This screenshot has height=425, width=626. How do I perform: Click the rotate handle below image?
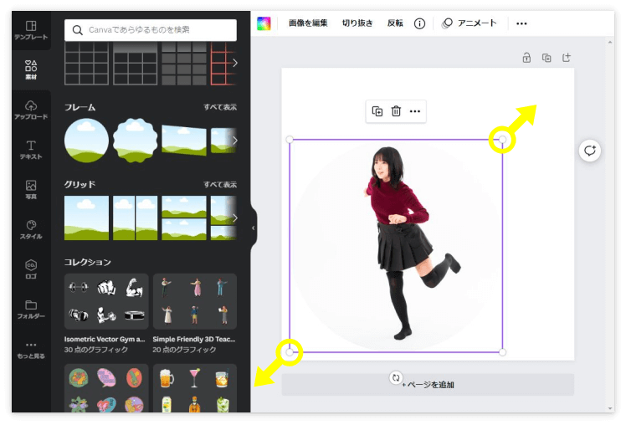tap(396, 377)
